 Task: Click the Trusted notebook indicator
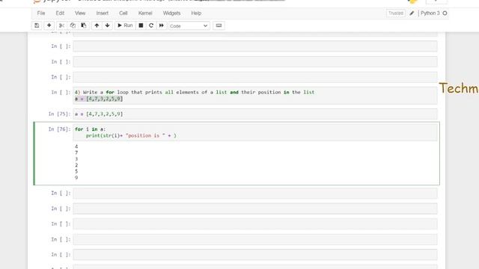click(x=396, y=13)
